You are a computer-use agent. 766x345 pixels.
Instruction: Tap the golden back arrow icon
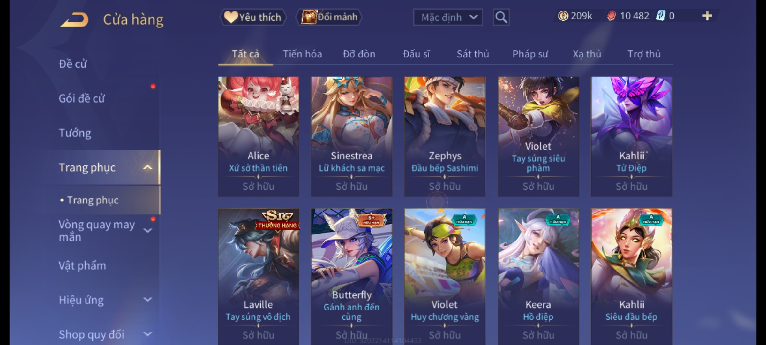coord(74,20)
